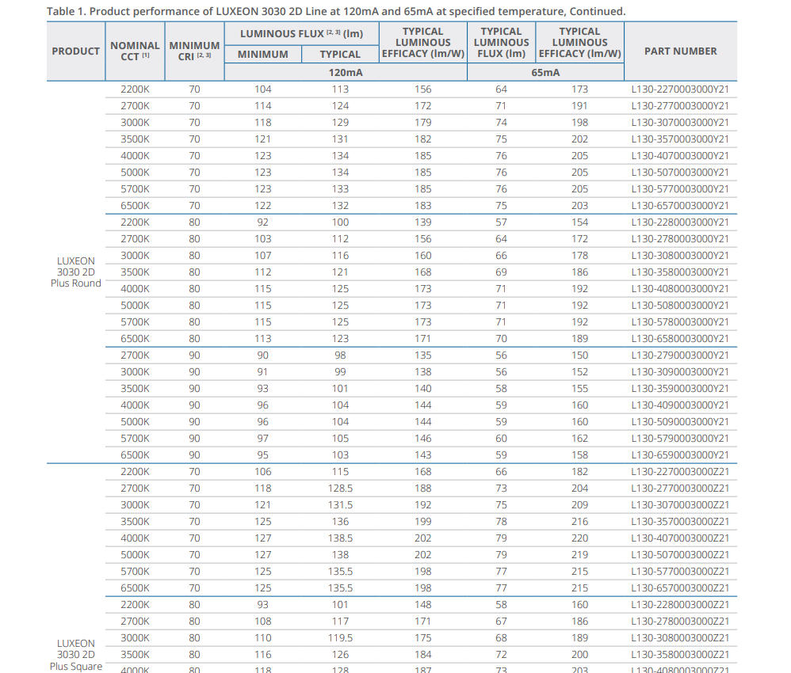
Task: Click the 131.5 typical flux value
Action: (x=340, y=505)
